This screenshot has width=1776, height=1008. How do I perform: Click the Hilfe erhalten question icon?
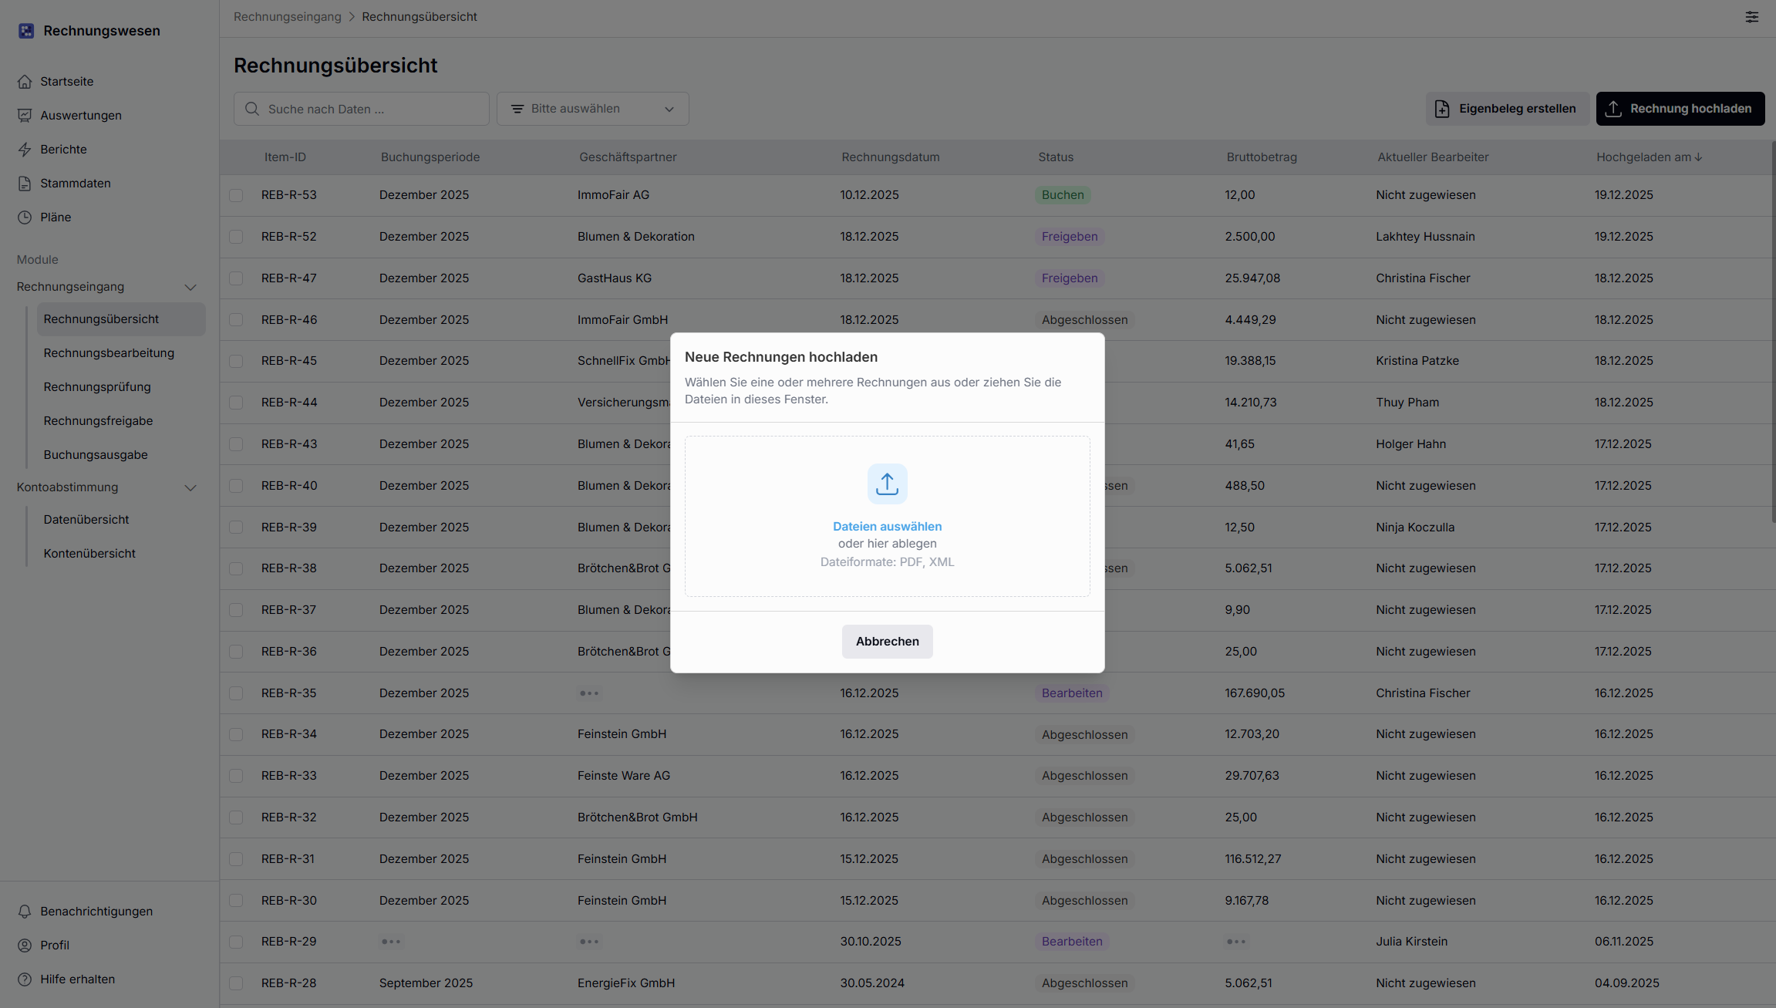pos(25,979)
